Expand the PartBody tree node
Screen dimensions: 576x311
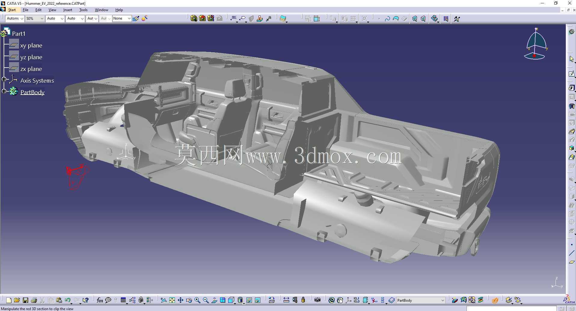tap(4, 91)
